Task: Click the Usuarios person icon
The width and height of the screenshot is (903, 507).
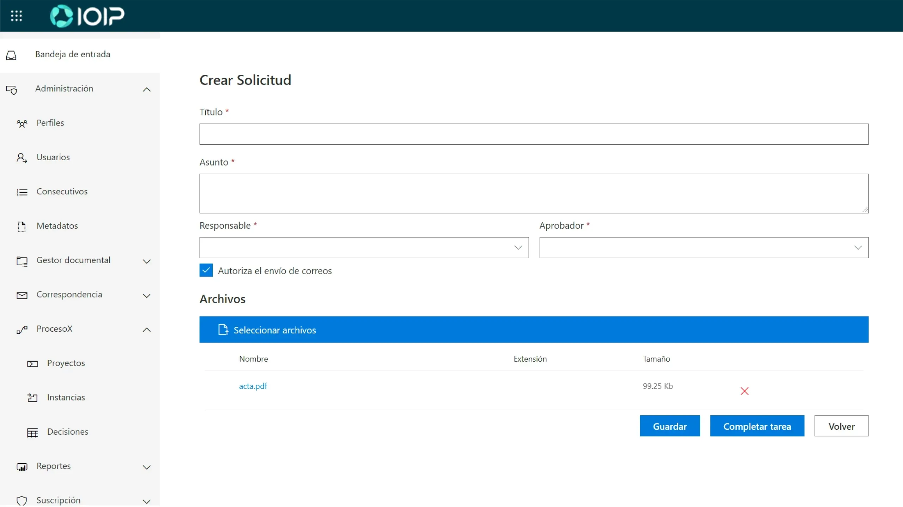Action: (x=22, y=158)
